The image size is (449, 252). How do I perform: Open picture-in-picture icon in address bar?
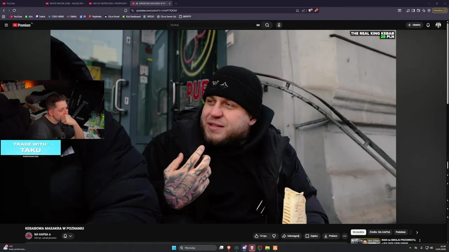[297, 10]
